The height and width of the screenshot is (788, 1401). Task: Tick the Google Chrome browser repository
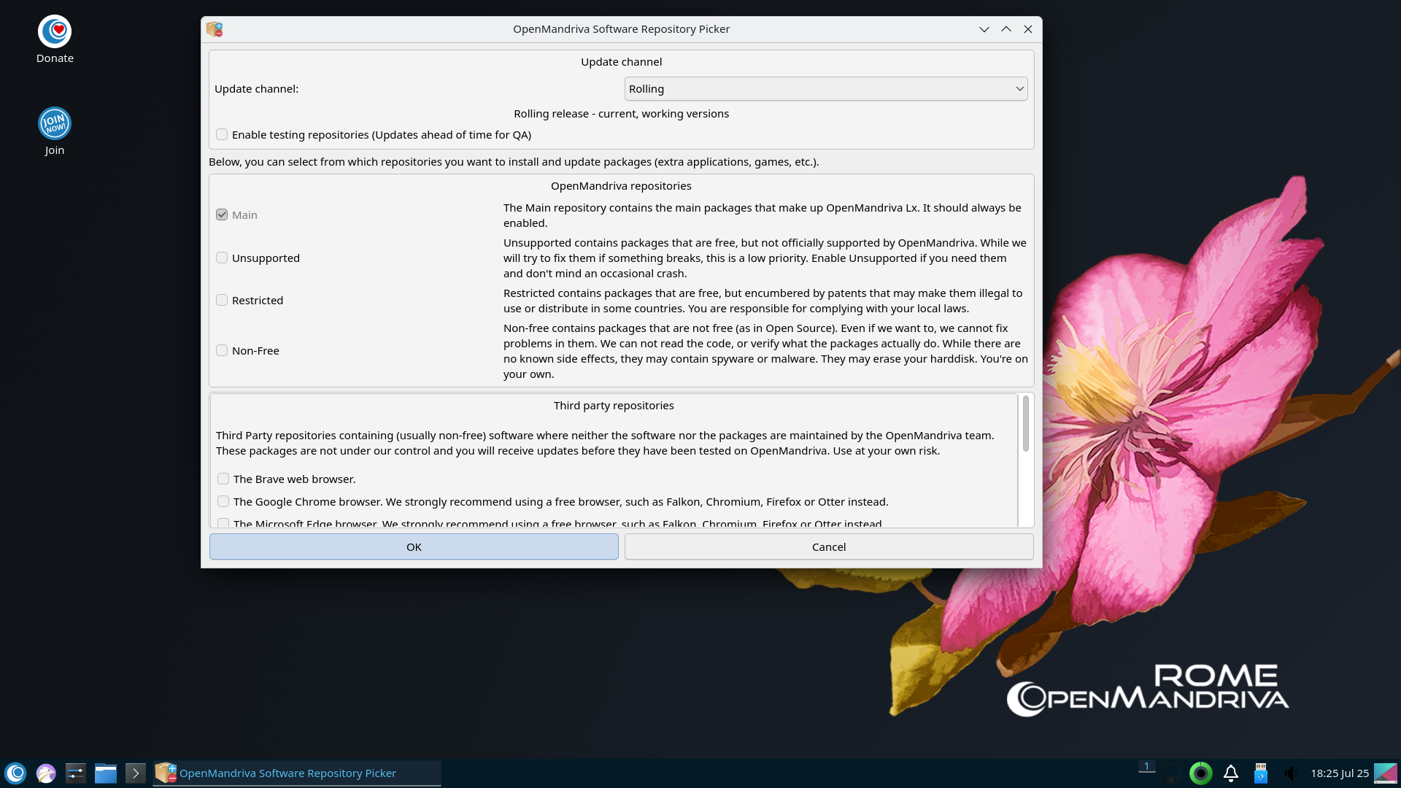(x=223, y=501)
